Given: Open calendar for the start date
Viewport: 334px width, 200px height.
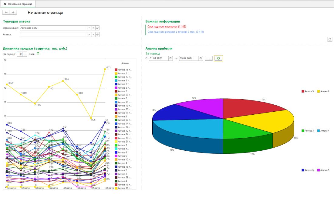Looking at the screenshot, I should pos(171,58).
